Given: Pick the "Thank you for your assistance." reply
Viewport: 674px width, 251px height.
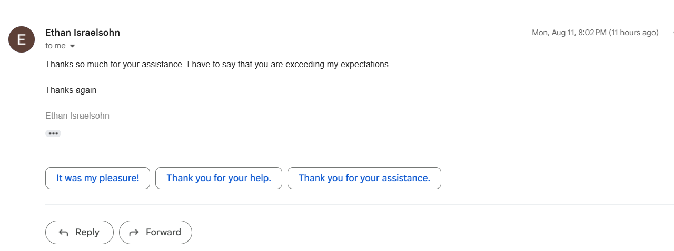Looking at the screenshot, I should (364, 178).
